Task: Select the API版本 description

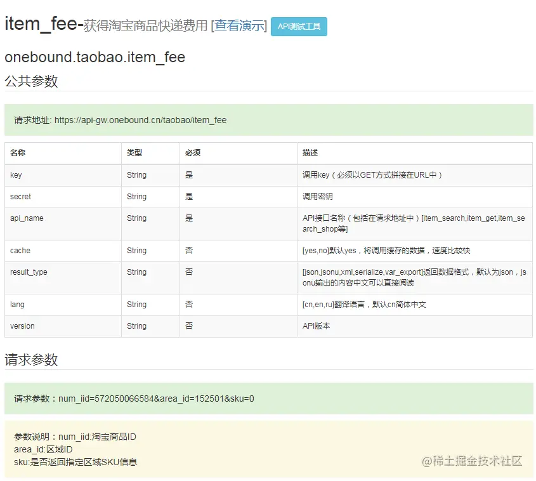Action: point(316,326)
